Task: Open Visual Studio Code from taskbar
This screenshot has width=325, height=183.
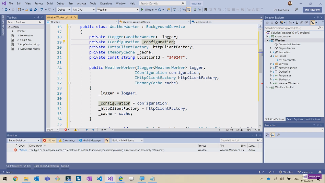Action: pos(100,179)
